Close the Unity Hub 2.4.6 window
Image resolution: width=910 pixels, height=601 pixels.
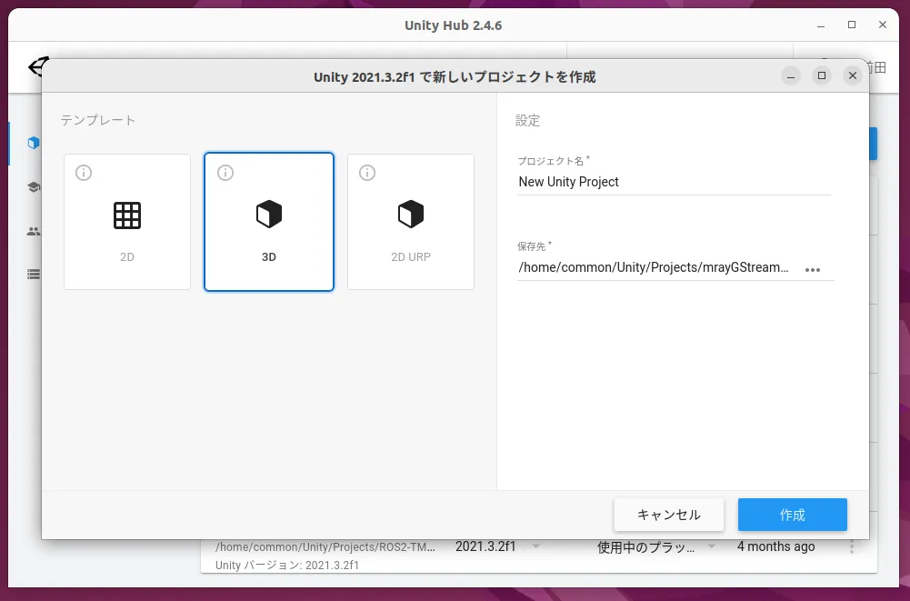point(883,25)
